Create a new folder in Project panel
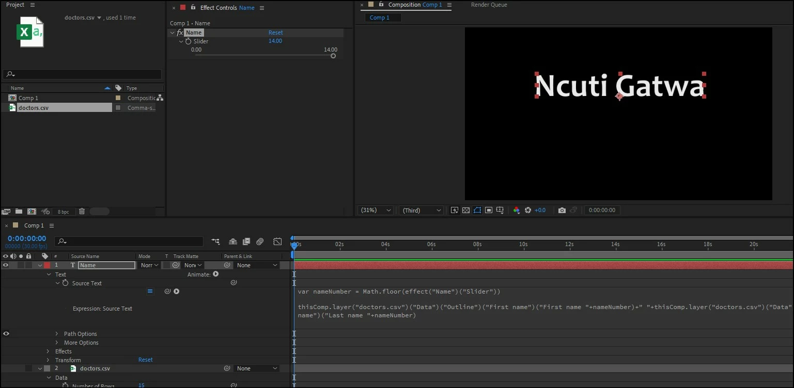The image size is (794, 388). [x=19, y=211]
